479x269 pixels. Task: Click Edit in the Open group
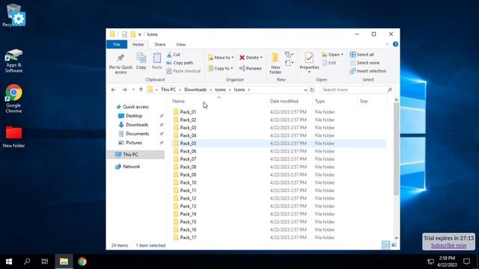(329, 63)
